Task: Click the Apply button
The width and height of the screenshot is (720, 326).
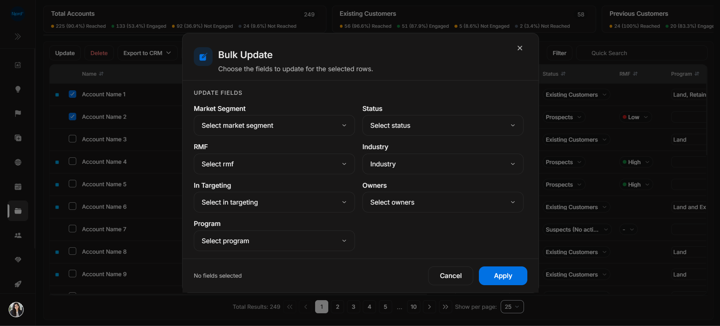Action: (x=503, y=276)
